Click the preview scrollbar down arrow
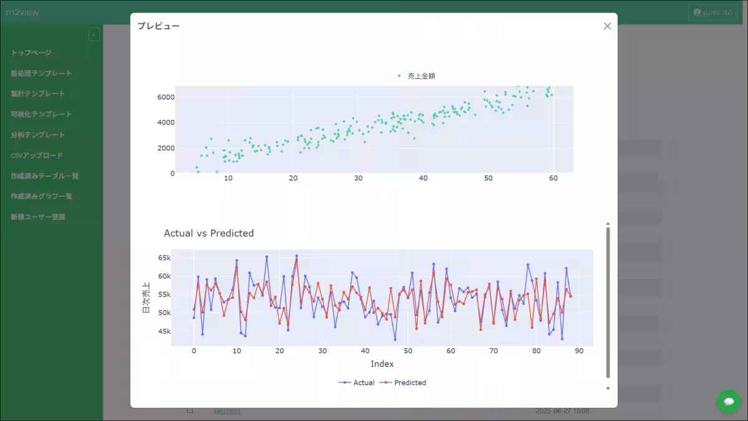Screen dimensions: 748x421 click(x=608, y=388)
